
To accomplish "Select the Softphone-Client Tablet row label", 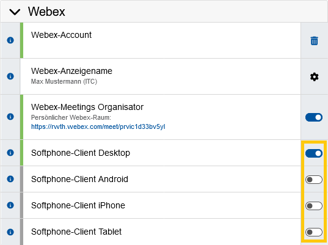I will [76, 232].
